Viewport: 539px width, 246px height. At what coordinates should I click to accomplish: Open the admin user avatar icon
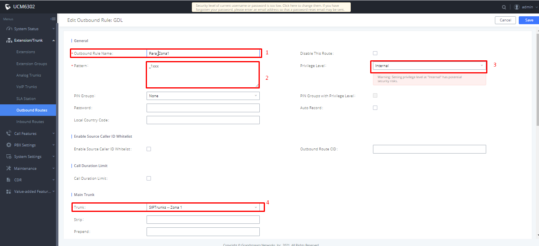(517, 7)
